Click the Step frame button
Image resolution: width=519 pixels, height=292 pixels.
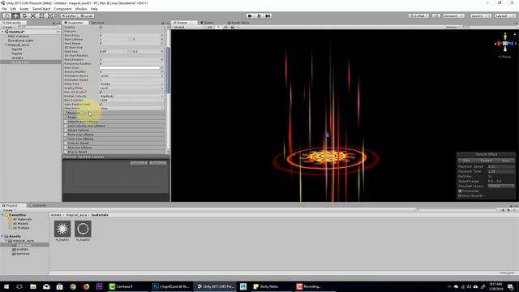click(268, 15)
